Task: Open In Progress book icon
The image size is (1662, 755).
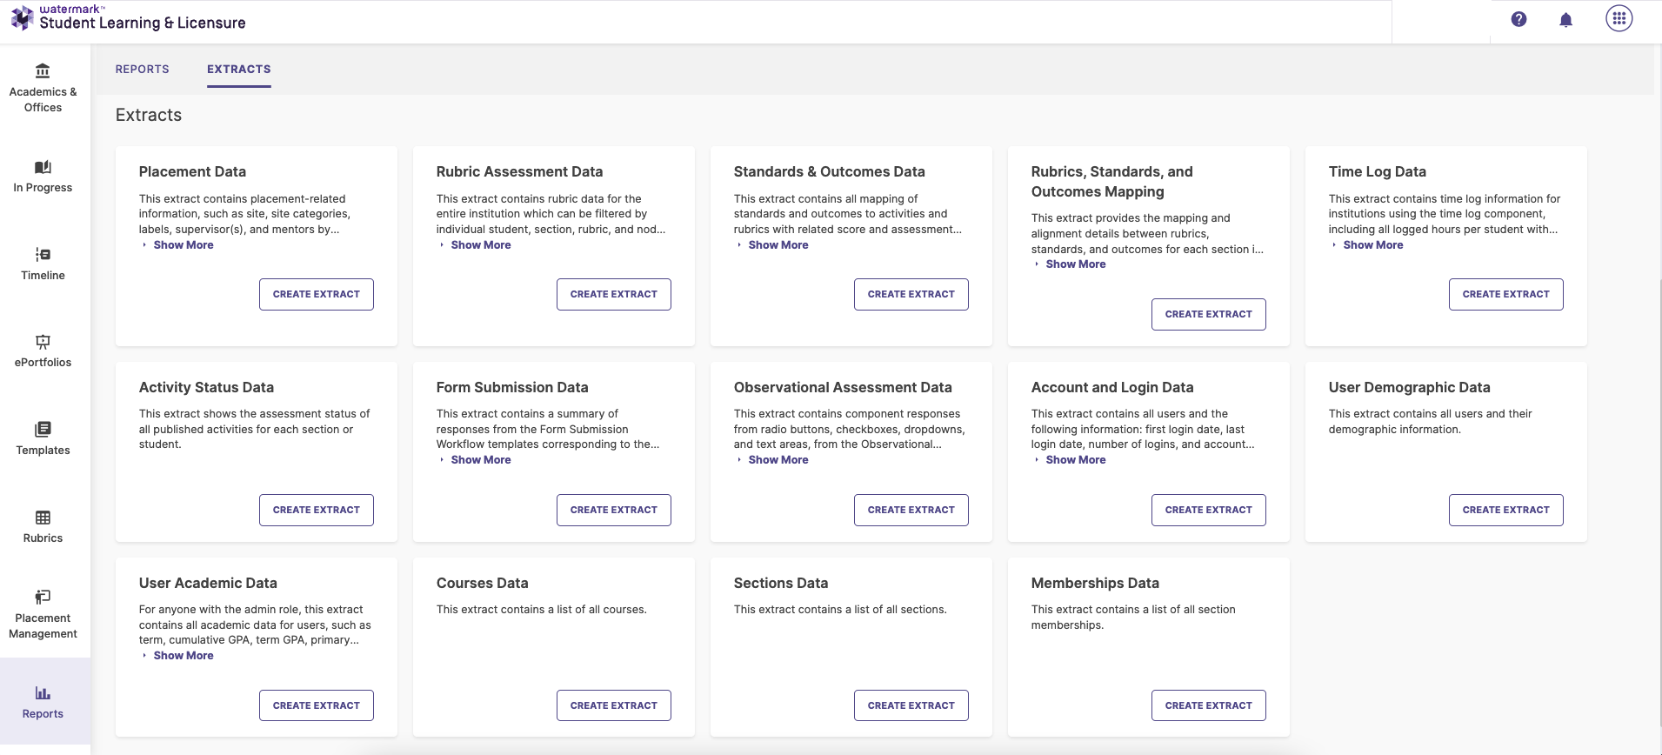Action: coord(43,167)
